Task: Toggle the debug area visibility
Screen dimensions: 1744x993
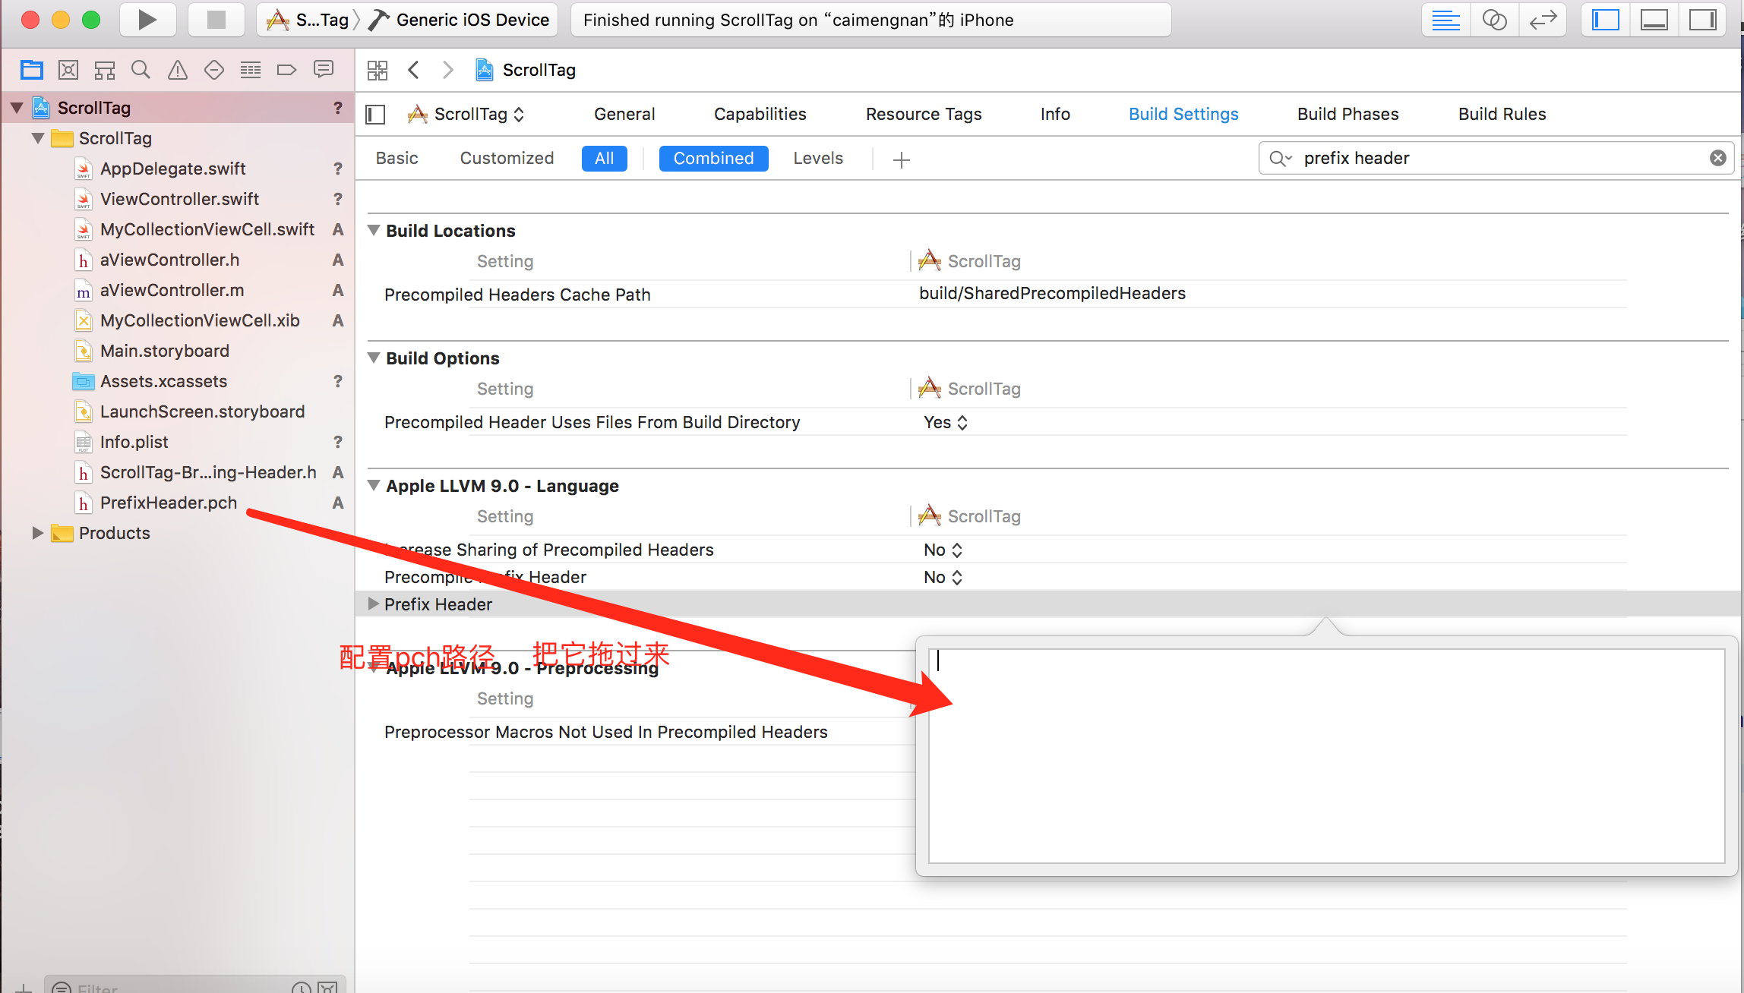Action: click(1654, 20)
